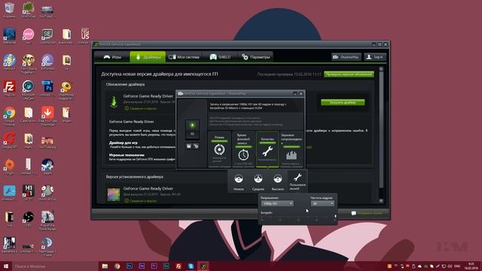The height and width of the screenshot is (271, 482).
Task: Click the green download arrow driver icon
Action: tap(114, 102)
